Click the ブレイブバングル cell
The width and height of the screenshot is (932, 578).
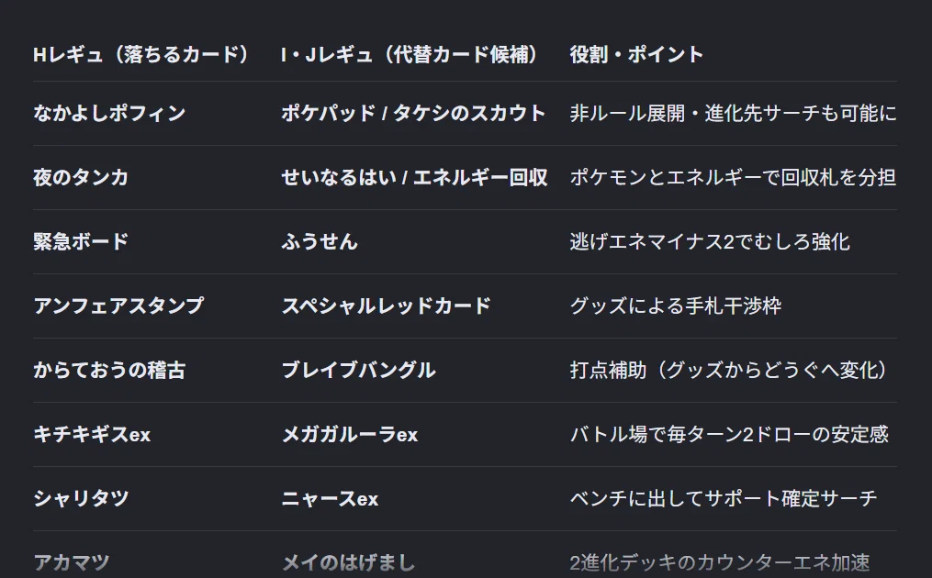[x=358, y=370]
